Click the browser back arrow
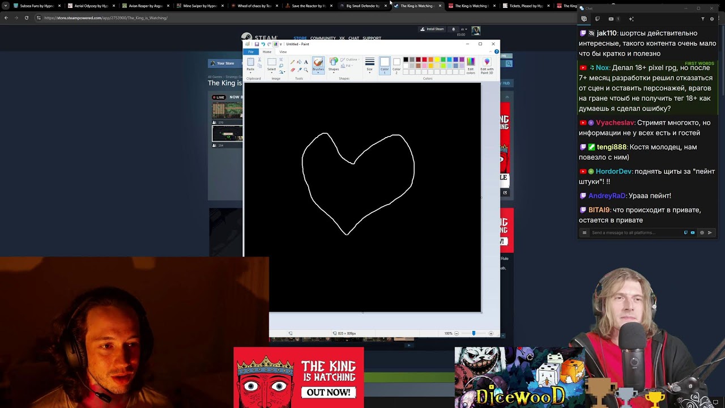This screenshot has width=725, height=408. (6, 18)
